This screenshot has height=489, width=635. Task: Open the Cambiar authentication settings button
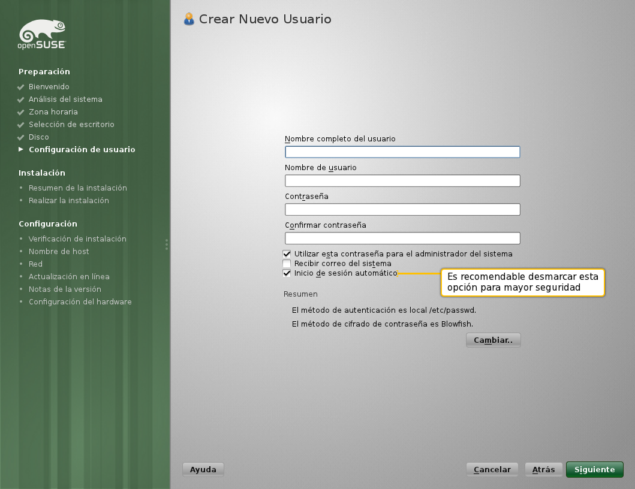pos(493,340)
